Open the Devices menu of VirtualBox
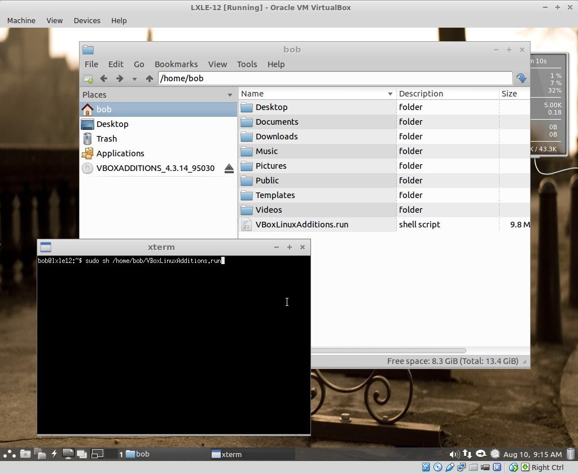This screenshot has height=474, width=578. (x=86, y=20)
